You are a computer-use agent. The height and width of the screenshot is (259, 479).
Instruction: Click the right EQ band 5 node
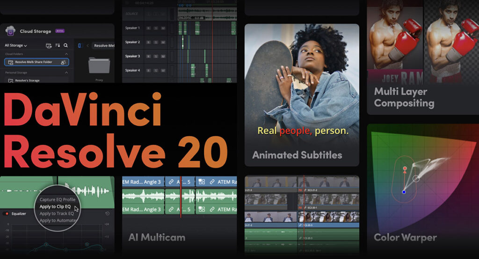[87, 245]
